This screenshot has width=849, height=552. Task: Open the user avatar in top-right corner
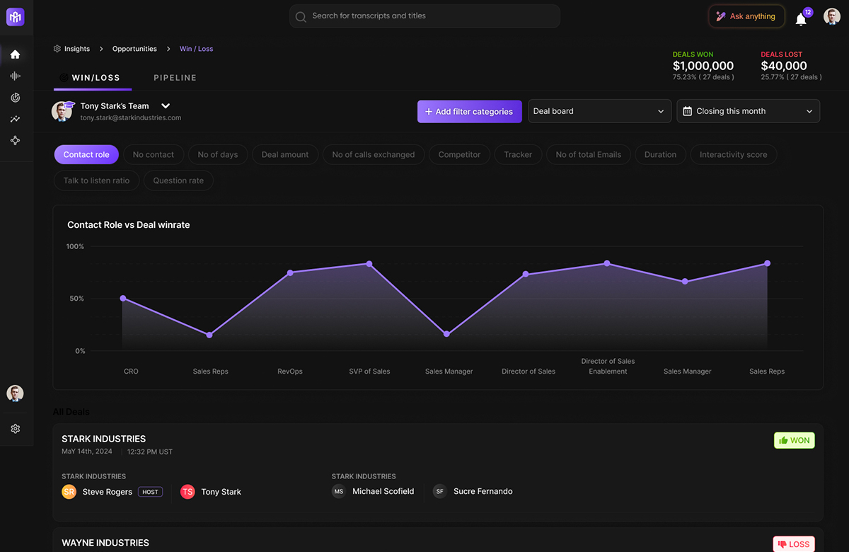point(832,16)
